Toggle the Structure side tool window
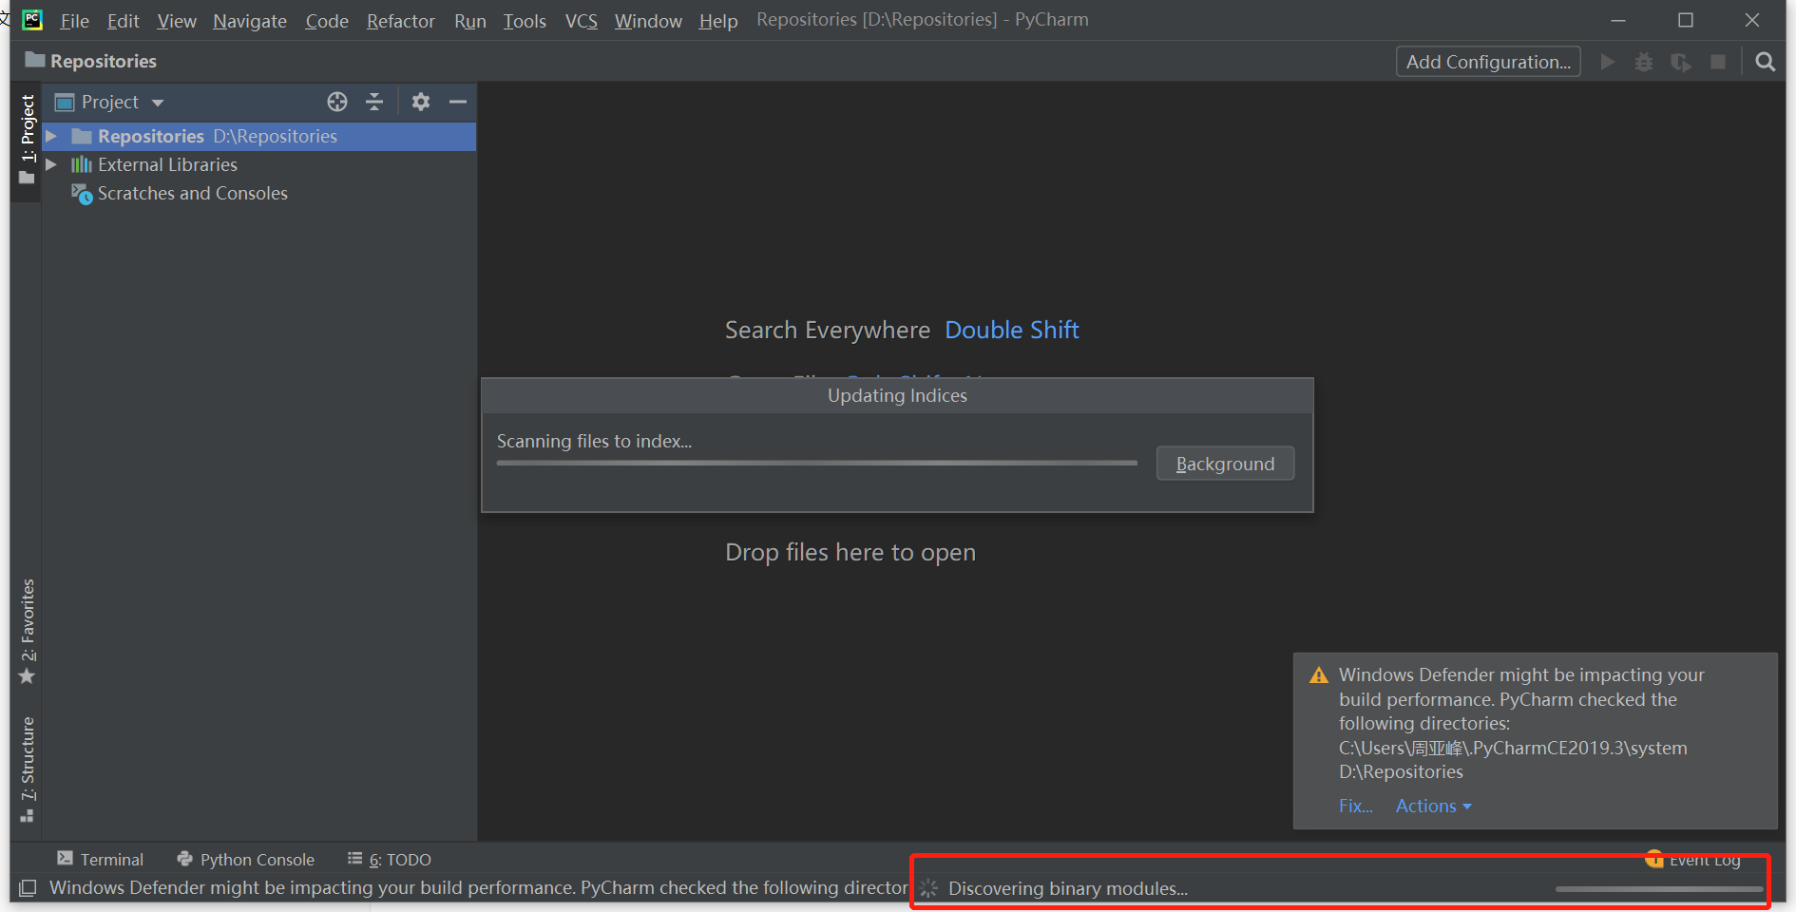The height and width of the screenshot is (912, 1796). point(28,769)
